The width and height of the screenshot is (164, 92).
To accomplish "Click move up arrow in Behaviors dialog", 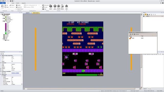I will [x=136, y=34].
